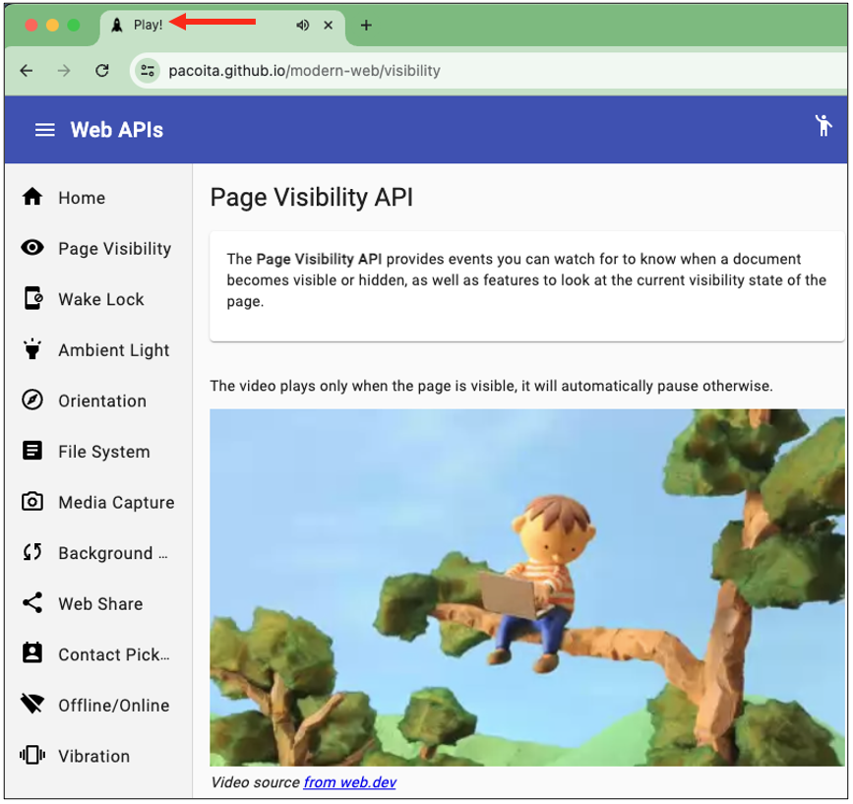Click the accessibility person icon in header
This screenshot has height=804, width=853.
pos(823,126)
